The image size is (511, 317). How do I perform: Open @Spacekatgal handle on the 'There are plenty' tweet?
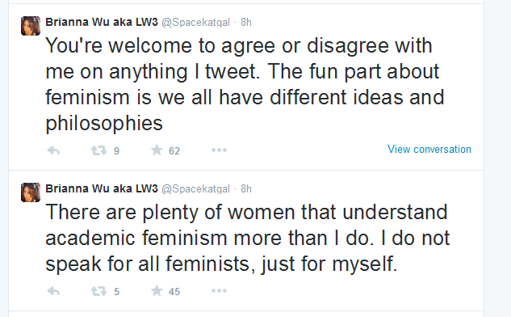coord(195,188)
